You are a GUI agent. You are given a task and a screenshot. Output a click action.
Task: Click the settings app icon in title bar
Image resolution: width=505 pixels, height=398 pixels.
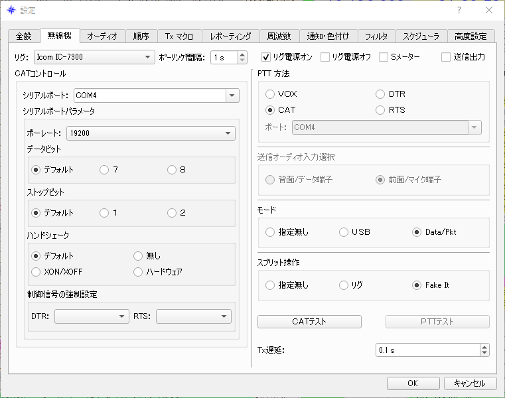(11, 10)
